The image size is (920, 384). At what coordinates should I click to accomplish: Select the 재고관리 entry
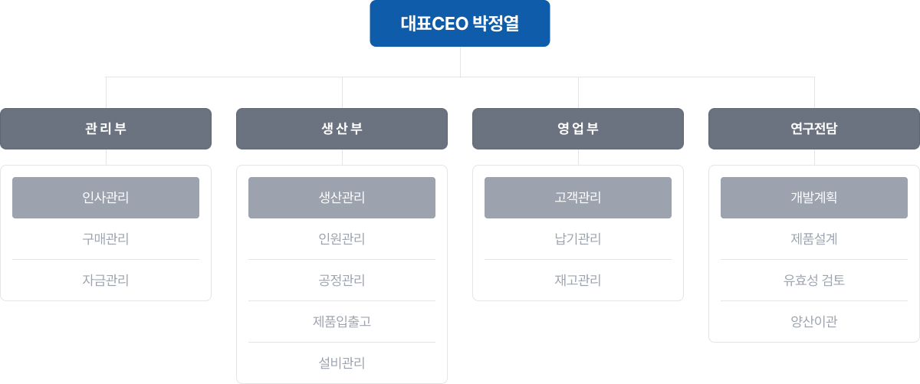coord(578,281)
